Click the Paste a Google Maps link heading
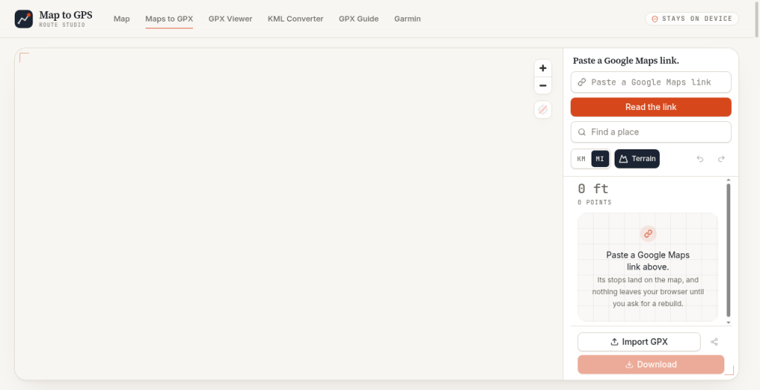The image size is (760, 390). point(626,61)
